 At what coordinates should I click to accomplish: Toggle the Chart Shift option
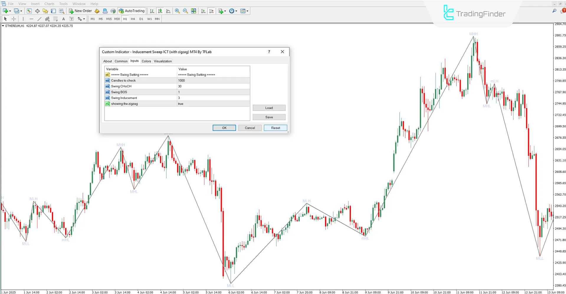(211, 11)
